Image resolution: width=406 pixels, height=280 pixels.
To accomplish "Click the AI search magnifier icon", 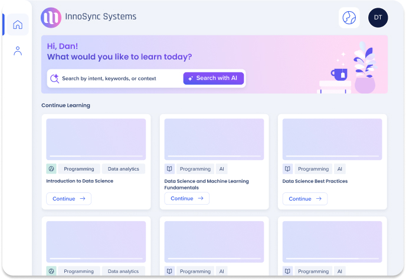I will point(55,78).
